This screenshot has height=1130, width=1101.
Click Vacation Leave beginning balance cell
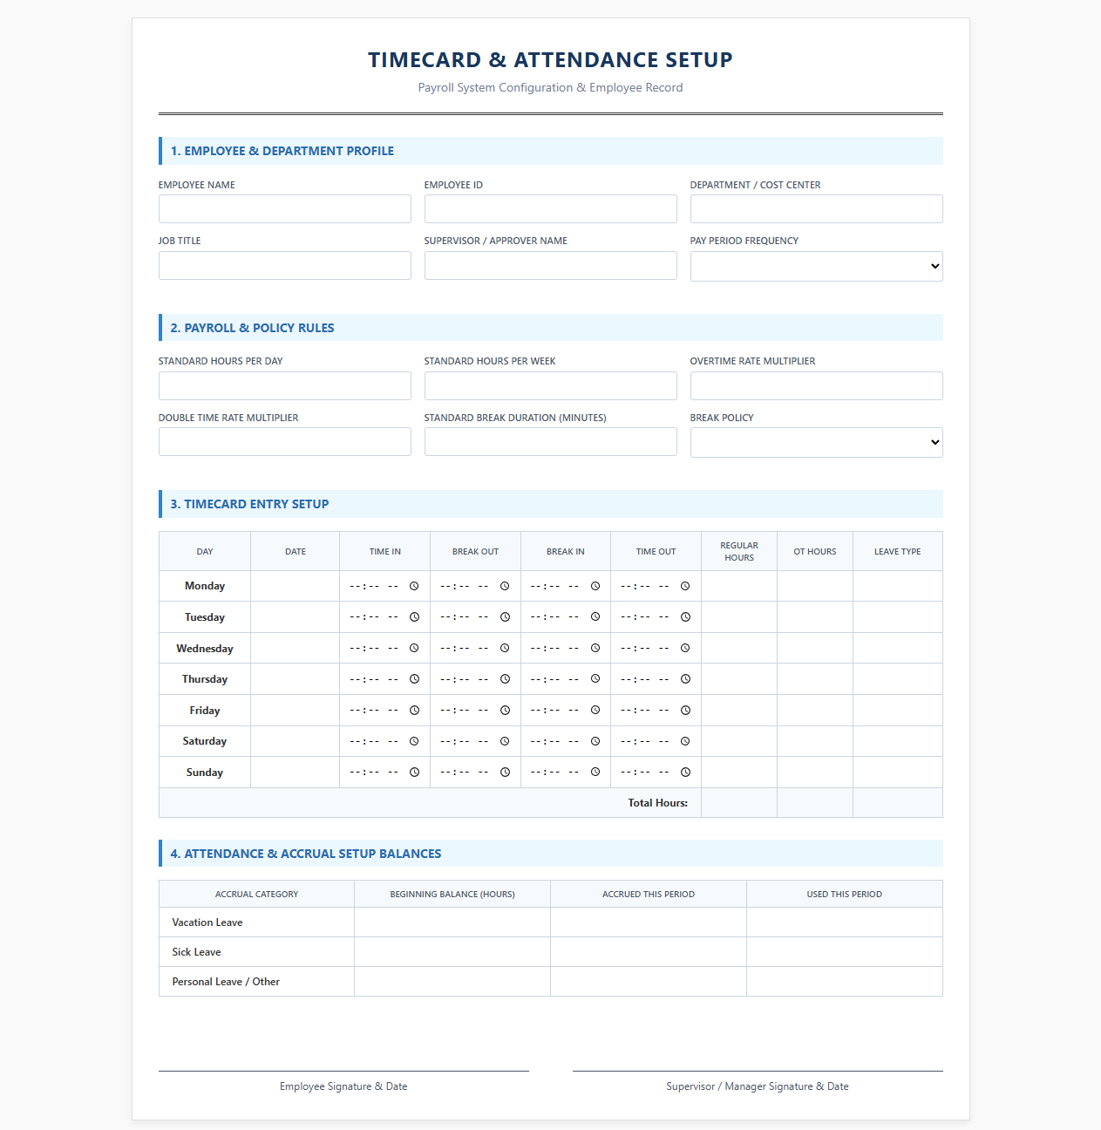pos(452,922)
